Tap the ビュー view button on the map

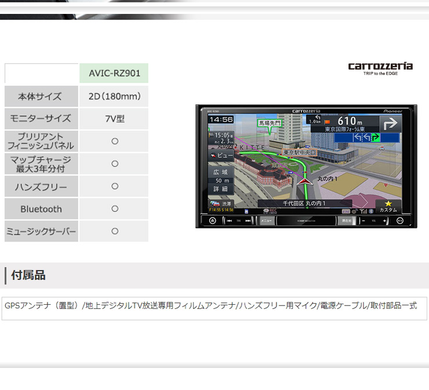point(220,156)
